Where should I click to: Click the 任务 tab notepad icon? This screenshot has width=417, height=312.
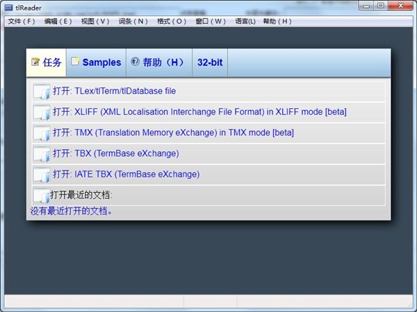tap(35, 62)
